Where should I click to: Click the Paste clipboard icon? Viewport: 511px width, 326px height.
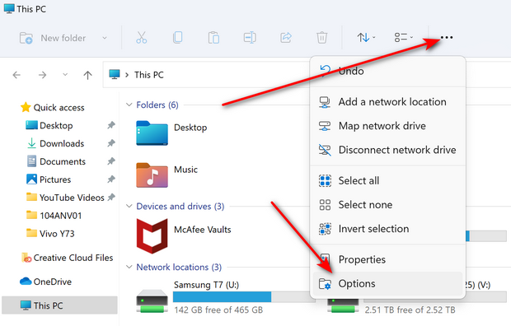click(213, 38)
